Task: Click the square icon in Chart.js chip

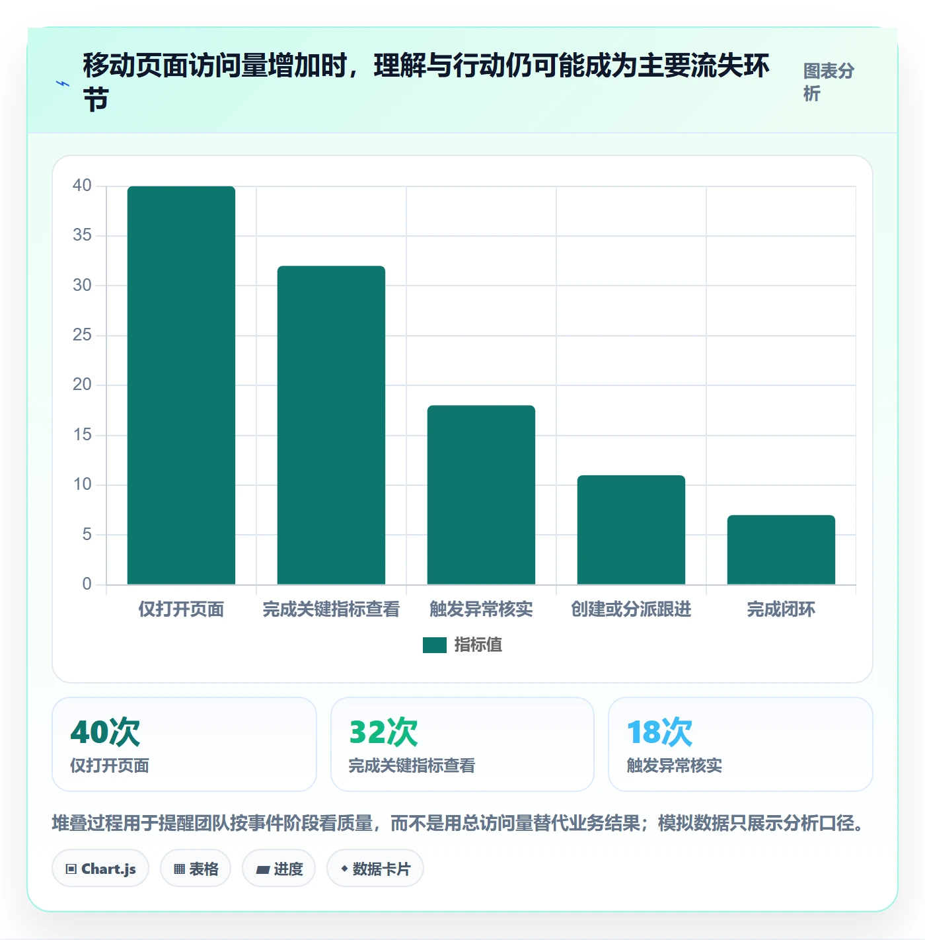Action: point(71,869)
